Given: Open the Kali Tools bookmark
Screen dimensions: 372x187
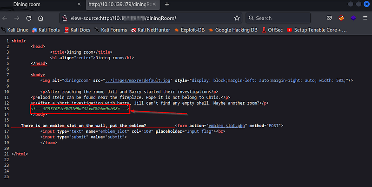Looking at the screenshot, I should coord(46,30).
